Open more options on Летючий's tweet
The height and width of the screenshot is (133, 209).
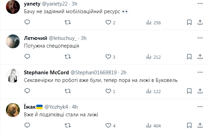point(200,38)
